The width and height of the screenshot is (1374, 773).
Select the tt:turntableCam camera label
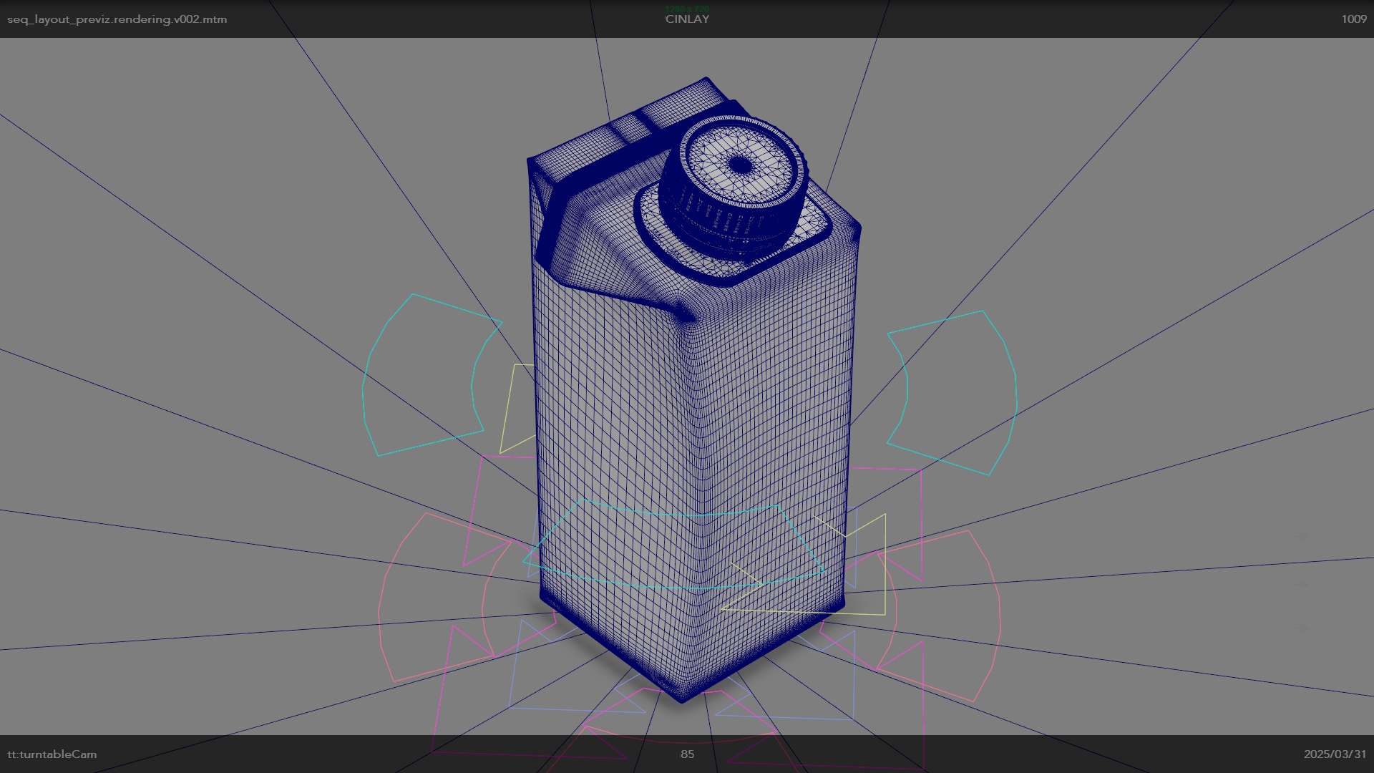(x=52, y=754)
